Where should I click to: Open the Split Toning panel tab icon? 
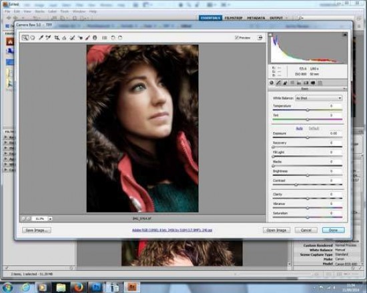click(x=299, y=83)
